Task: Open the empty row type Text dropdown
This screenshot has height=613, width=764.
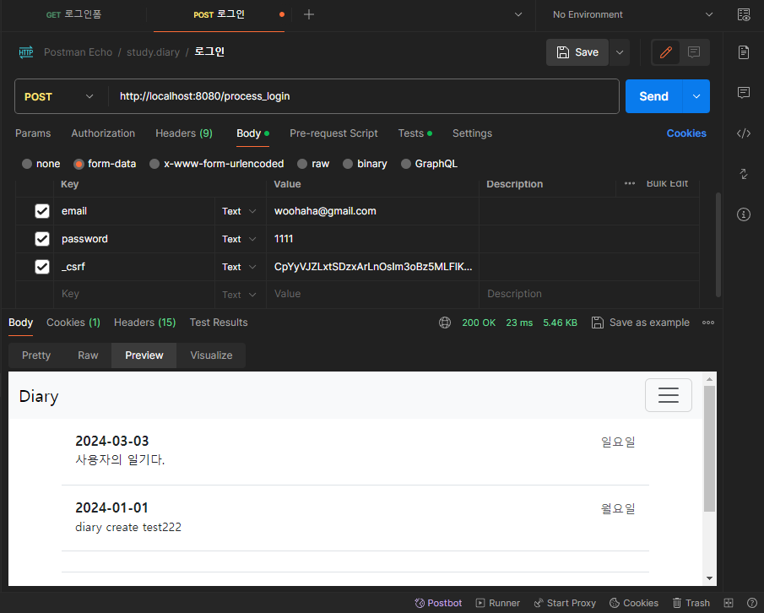Action: [x=239, y=295]
